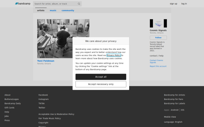204x127 pixels.
Task: Visit Bandcamp Daily from the footer
Action: tap(13, 103)
